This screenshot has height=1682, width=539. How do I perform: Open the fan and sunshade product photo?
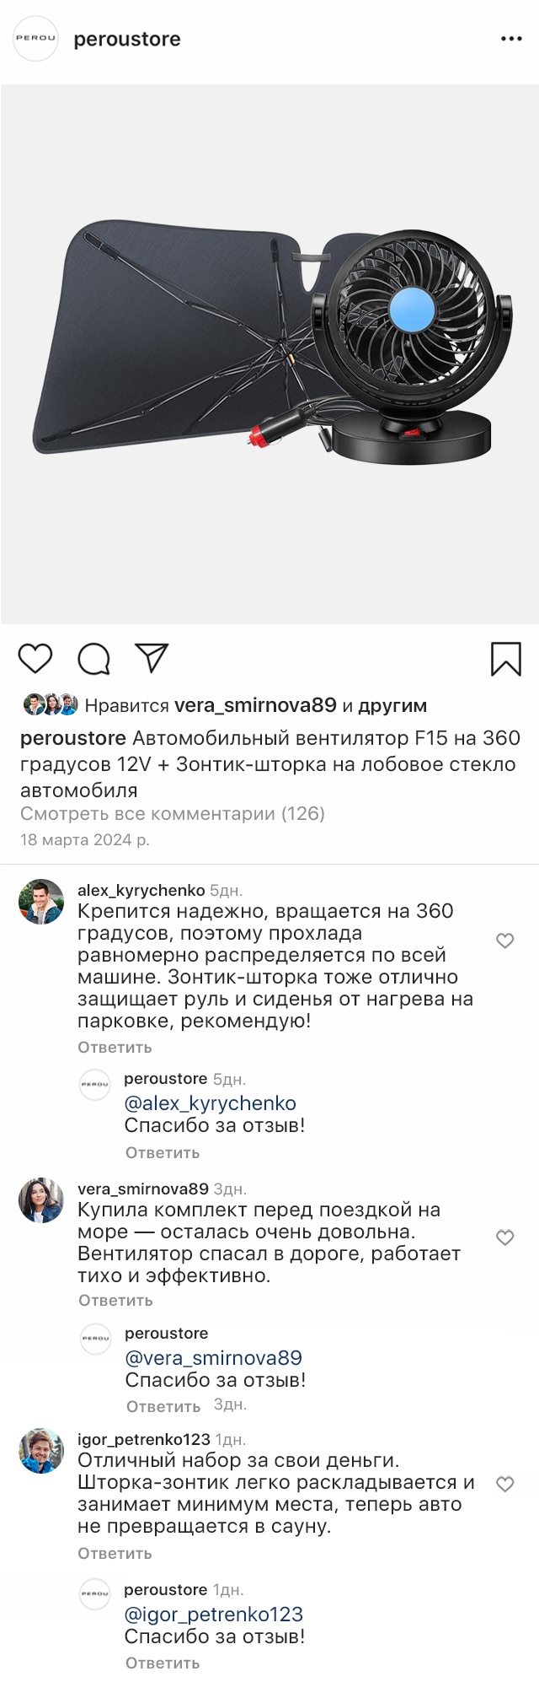pyautogui.click(x=269, y=354)
